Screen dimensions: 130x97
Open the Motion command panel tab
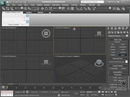(x=119, y=28)
